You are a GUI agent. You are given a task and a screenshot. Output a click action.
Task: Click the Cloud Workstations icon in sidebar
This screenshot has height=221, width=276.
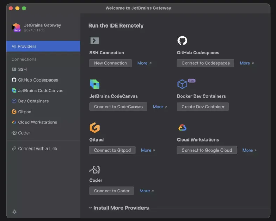[x=14, y=122]
